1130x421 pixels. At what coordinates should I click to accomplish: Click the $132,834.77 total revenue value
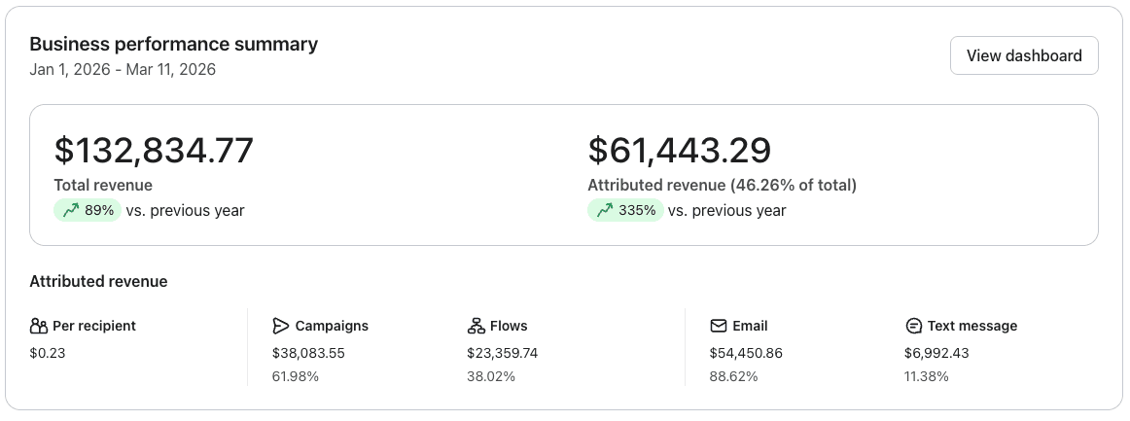tap(154, 150)
